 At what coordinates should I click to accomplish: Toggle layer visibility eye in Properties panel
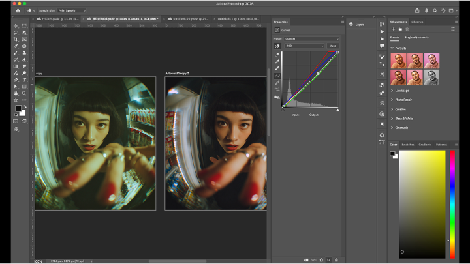point(328,259)
